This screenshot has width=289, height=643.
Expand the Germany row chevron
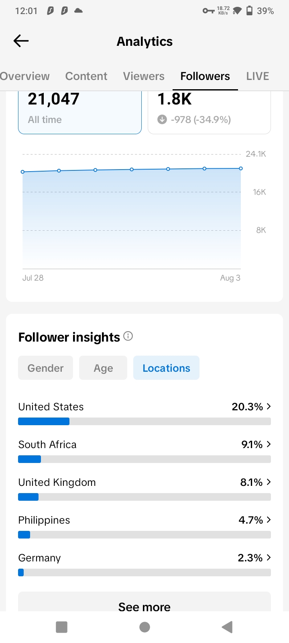[x=269, y=557]
